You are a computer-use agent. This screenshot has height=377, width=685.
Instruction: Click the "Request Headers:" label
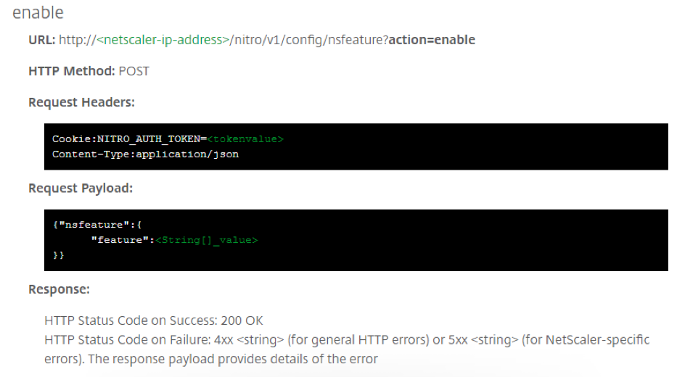(x=81, y=102)
